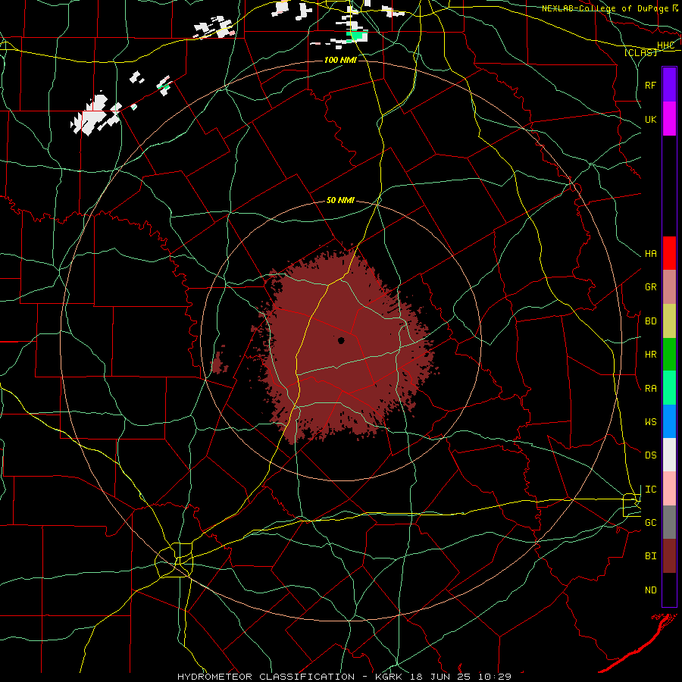The width and height of the screenshot is (682, 682).
Task: Click the 'KGRK' radar site identifier
Action: pyautogui.click(x=389, y=677)
